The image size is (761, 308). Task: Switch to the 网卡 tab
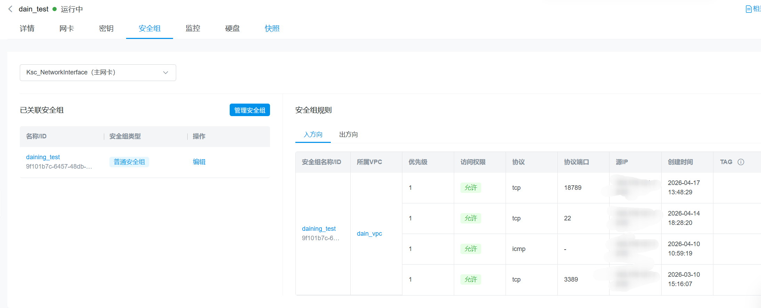click(x=67, y=29)
